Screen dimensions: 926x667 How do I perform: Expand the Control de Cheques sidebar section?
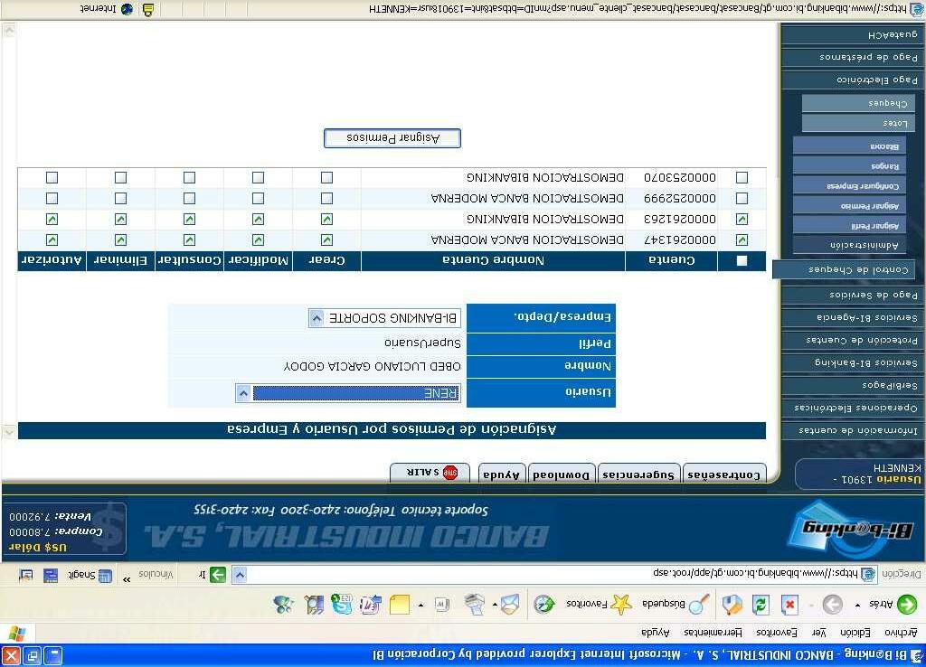[844, 269]
